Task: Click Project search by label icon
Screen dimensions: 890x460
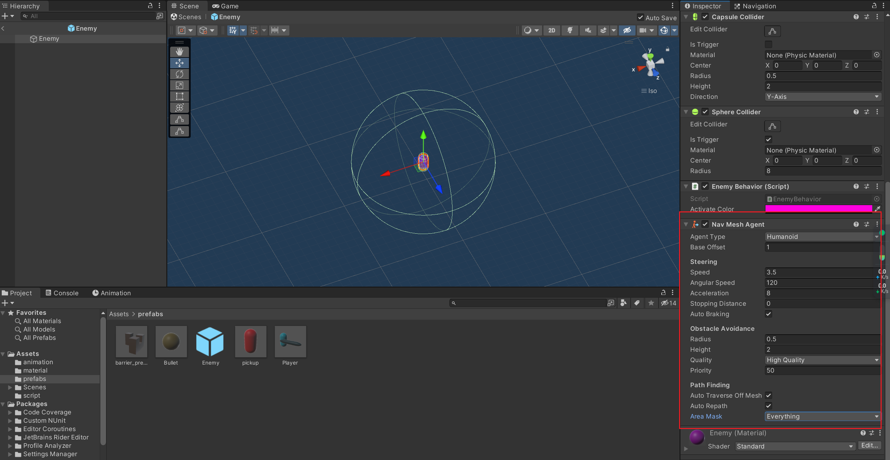Action: click(637, 303)
